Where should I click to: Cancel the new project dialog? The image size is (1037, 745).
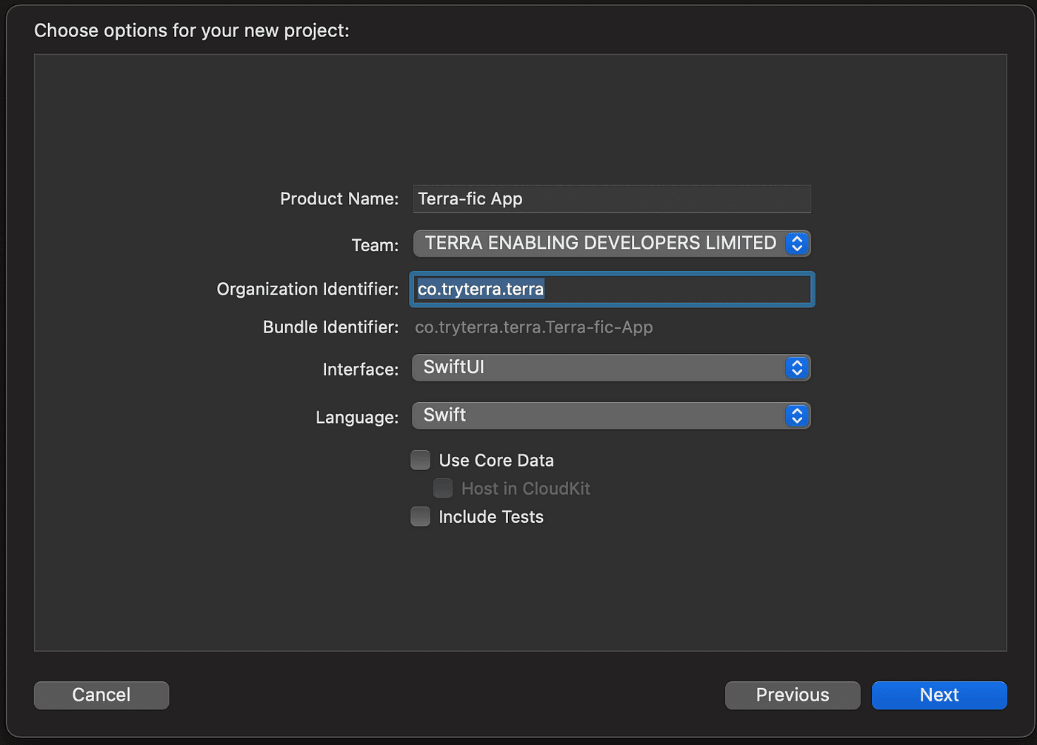pyautogui.click(x=101, y=695)
